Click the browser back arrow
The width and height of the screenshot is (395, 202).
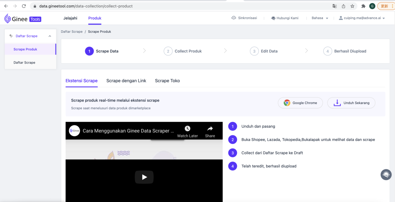pos(6,6)
